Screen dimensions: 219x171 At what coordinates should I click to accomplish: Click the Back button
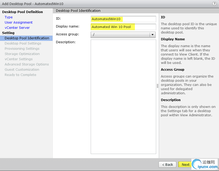coord(167,165)
